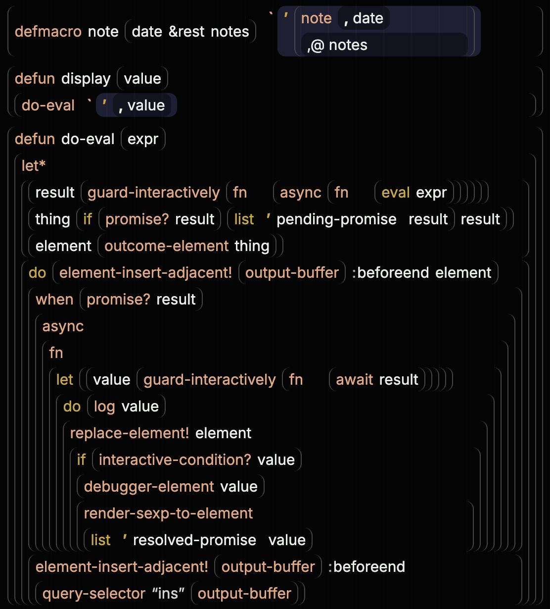The width and height of the screenshot is (550, 609).
Task: Select the "log value" form
Action: pyautogui.click(x=126, y=406)
